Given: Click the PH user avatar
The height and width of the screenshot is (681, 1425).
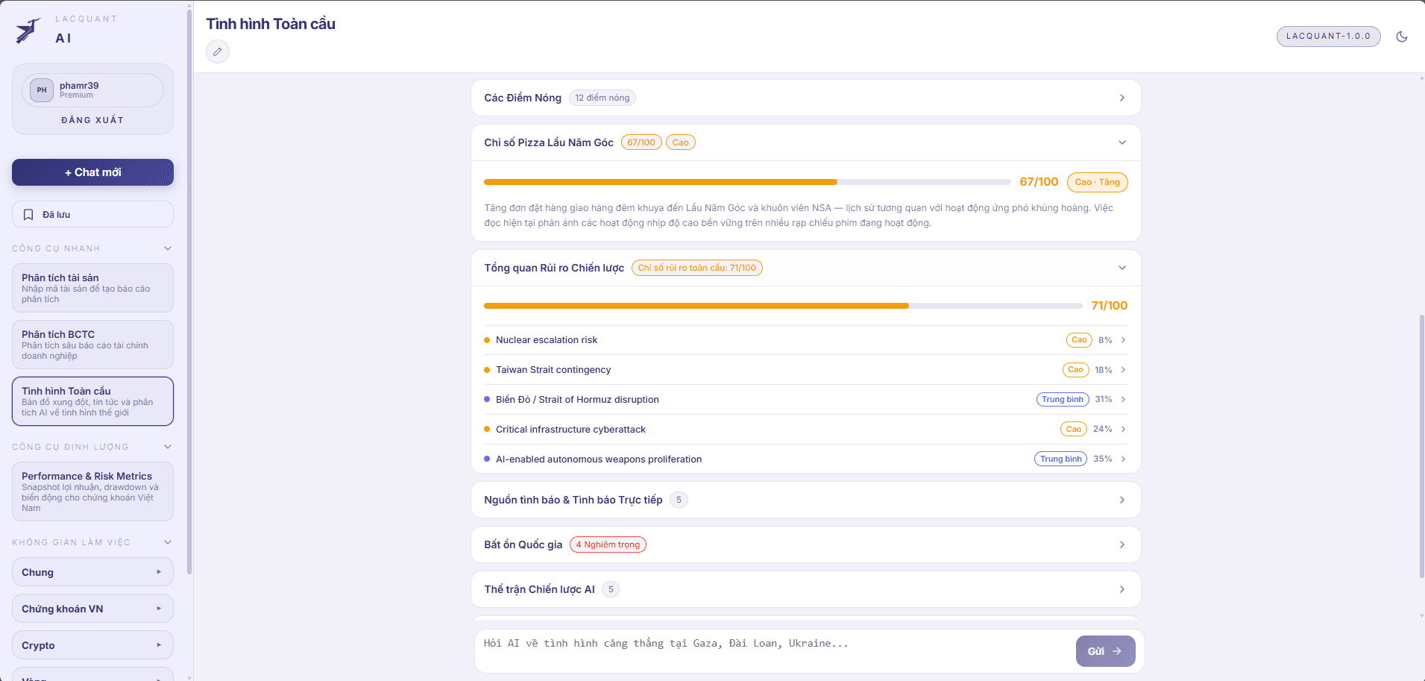Looking at the screenshot, I should pyautogui.click(x=42, y=90).
